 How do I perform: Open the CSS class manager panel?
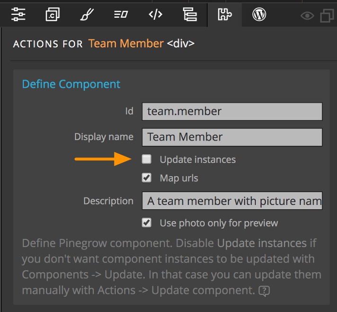coord(53,14)
